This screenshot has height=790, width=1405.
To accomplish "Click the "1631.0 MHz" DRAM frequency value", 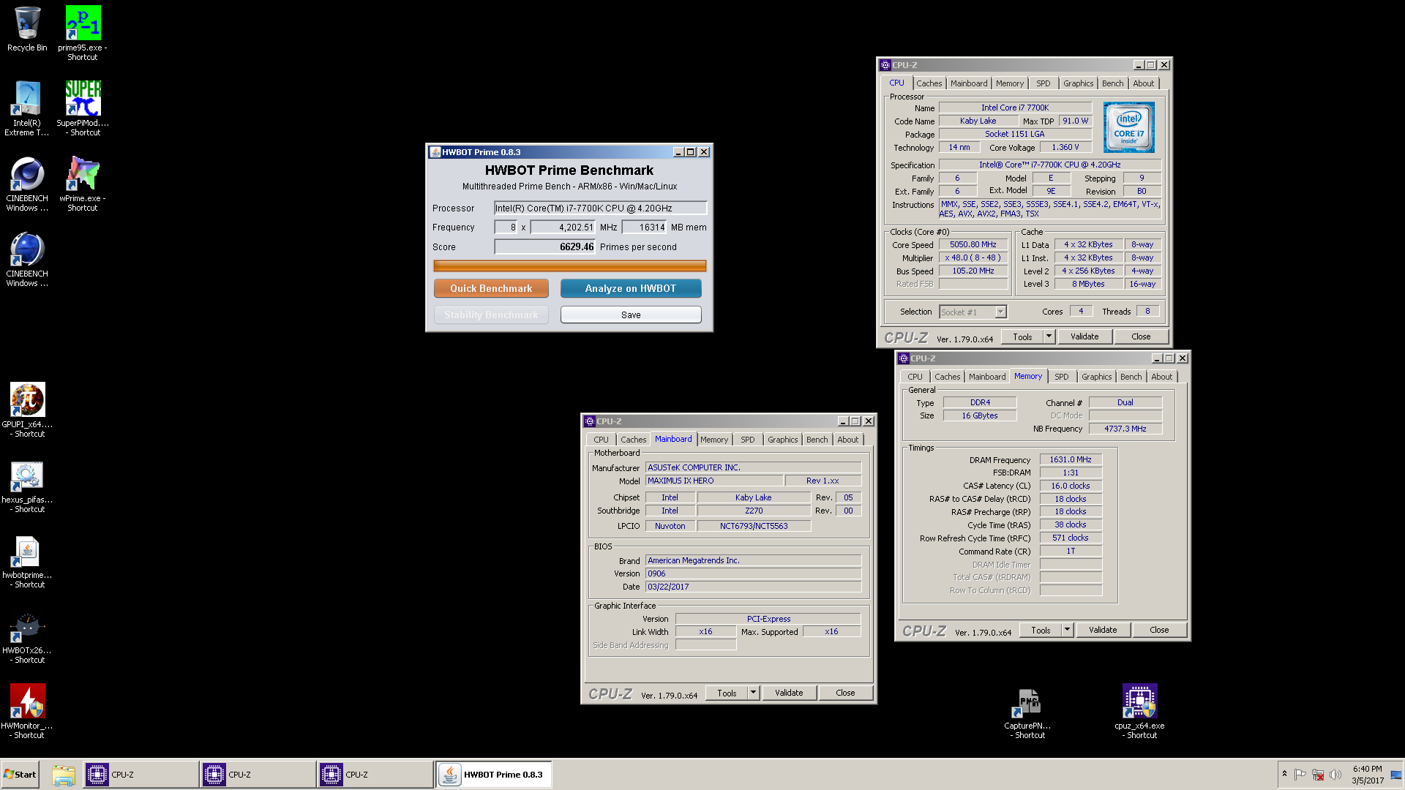I will point(1070,459).
